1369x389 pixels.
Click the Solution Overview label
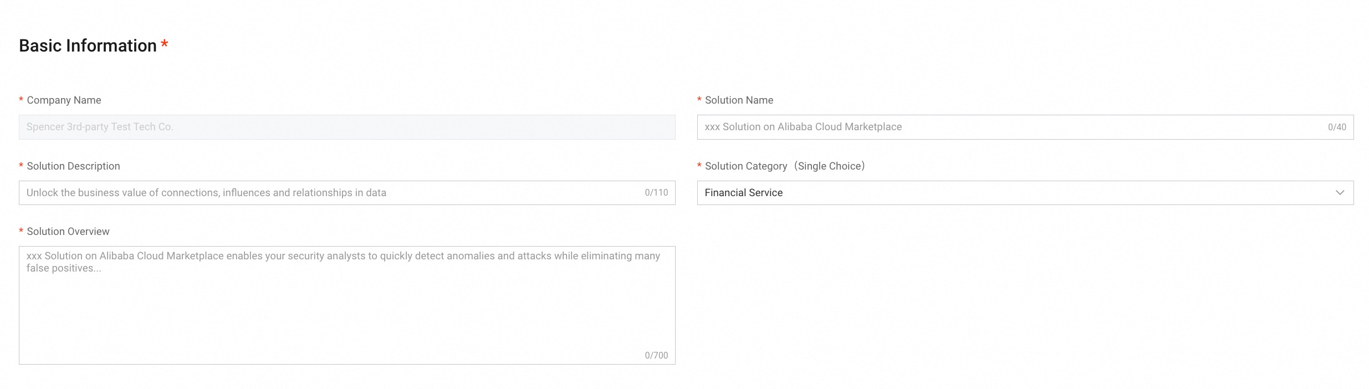click(68, 232)
